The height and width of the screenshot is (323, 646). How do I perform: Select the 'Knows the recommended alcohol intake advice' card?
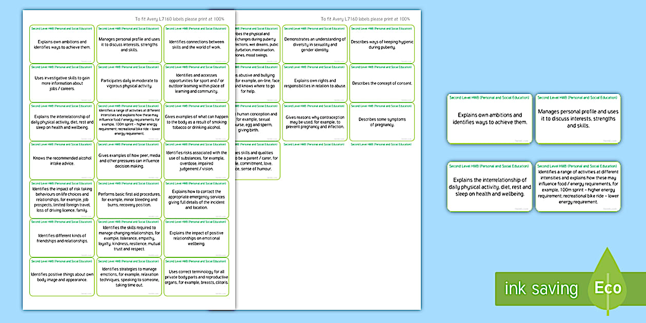(62, 161)
